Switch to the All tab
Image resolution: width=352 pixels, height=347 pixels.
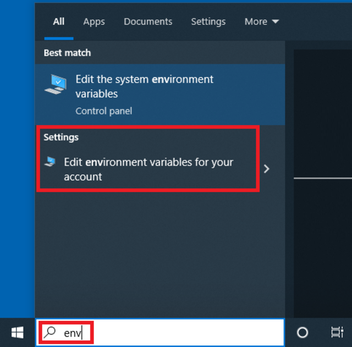click(x=59, y=21)
